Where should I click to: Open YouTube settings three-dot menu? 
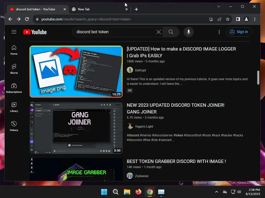(x=219, y=32)
